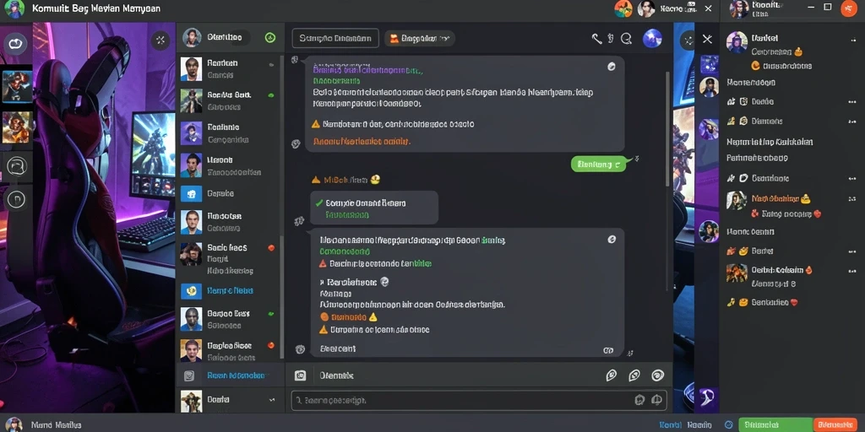865x432 pixels.
Task: Click the small icon between phone and search icons
Action: tap(611, 39)
